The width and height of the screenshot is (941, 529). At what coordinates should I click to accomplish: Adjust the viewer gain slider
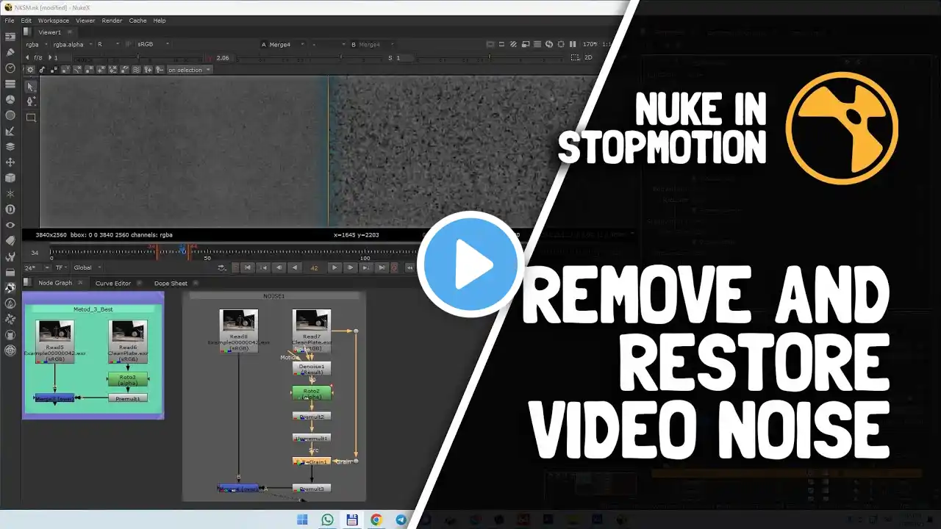click(137, 57)
